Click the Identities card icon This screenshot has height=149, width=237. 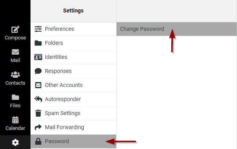click(38, 57)
